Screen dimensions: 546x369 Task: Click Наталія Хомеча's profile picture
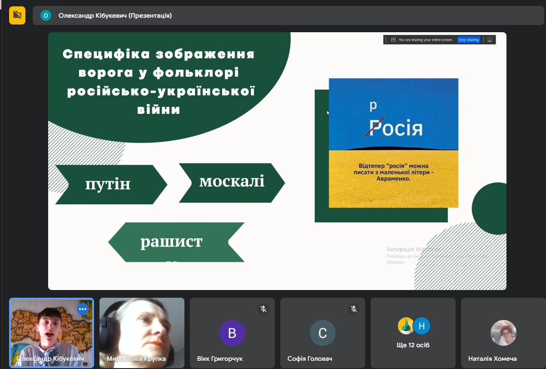pos(503,333)
